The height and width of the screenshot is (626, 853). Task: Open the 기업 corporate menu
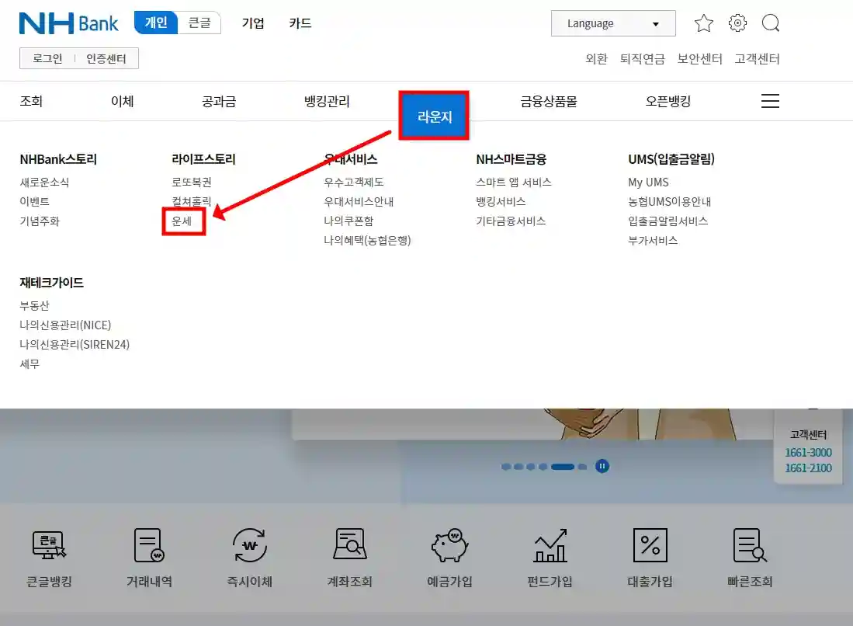coord(252,23)
